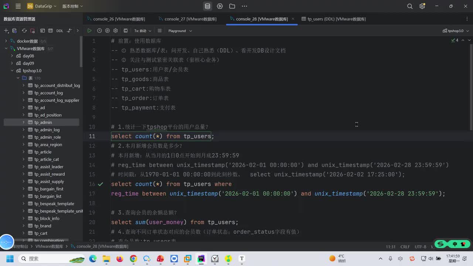Click the Windows Start button

10,259
